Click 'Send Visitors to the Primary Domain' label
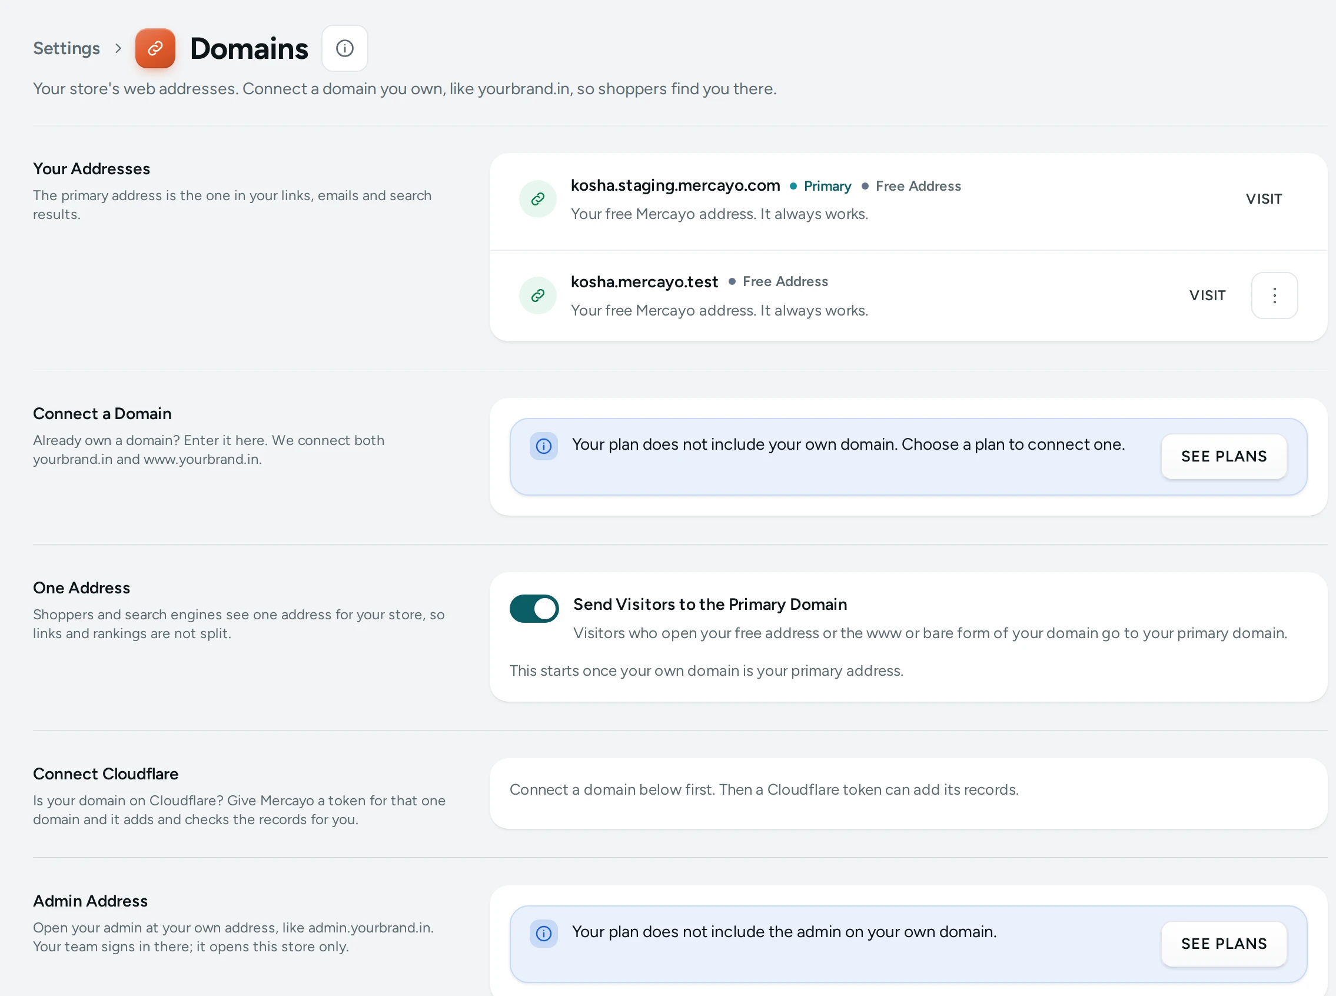This screenshot has width=1336, height=996. click(x=710, y=604)
